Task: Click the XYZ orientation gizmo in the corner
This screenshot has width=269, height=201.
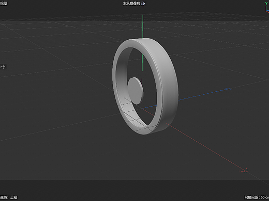Action: pyautogui.click(x=267, y=8)
